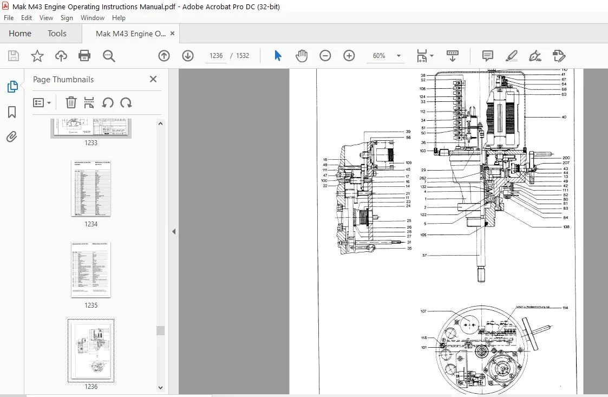608x397 pixels.
Task: Select page thumbnail 1234
Action: [91, 188]
